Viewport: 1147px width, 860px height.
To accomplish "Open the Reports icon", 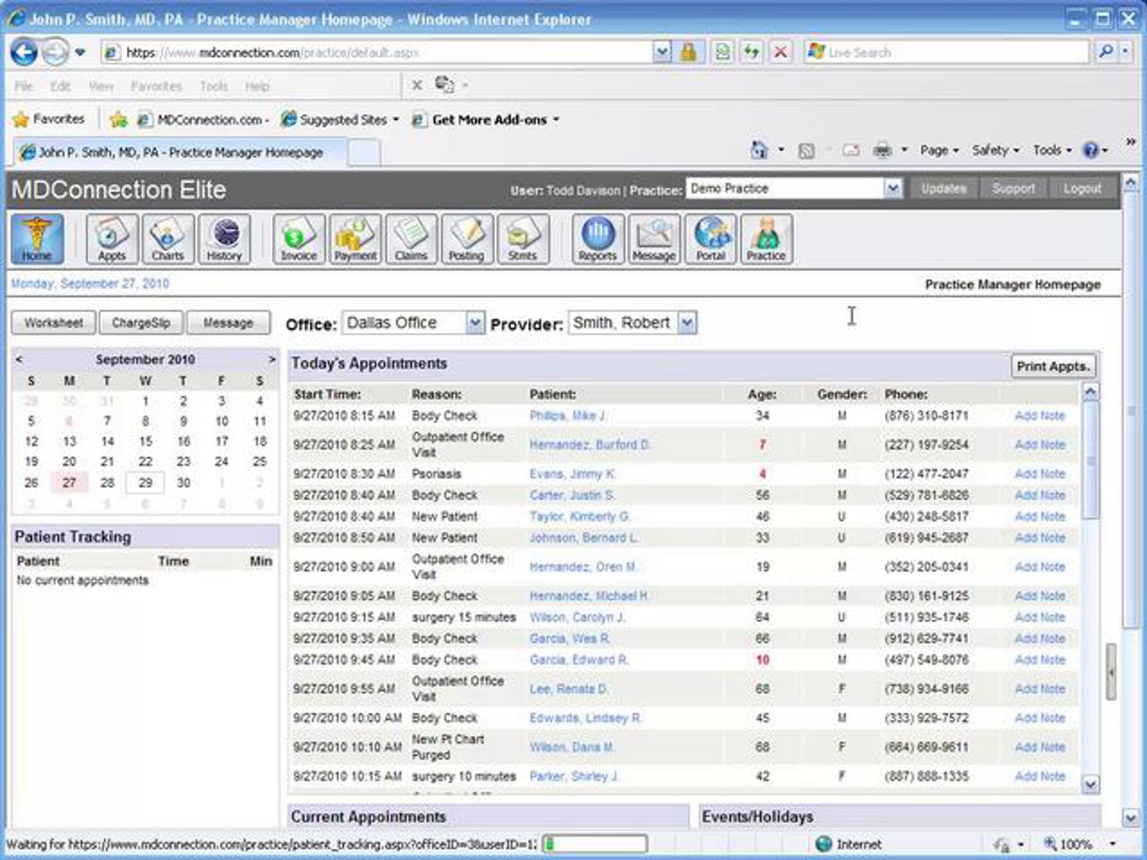I will [x=598, y=239].
